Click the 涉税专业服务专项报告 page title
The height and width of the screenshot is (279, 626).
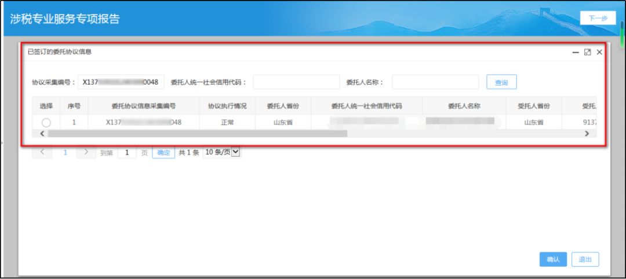[65, 19]
